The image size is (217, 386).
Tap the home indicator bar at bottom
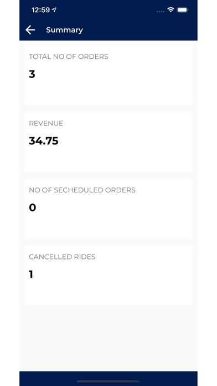[x=108, y=382]
